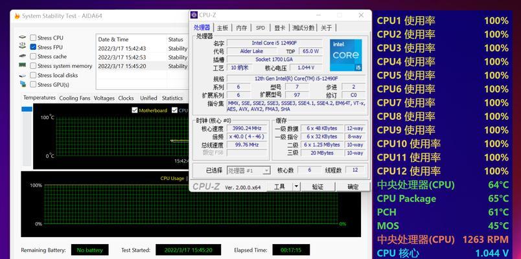The image size is (521, 259).
Task: Enable the Stress cache checkbox
Action: pyautogui.click(x=33, y=56)
